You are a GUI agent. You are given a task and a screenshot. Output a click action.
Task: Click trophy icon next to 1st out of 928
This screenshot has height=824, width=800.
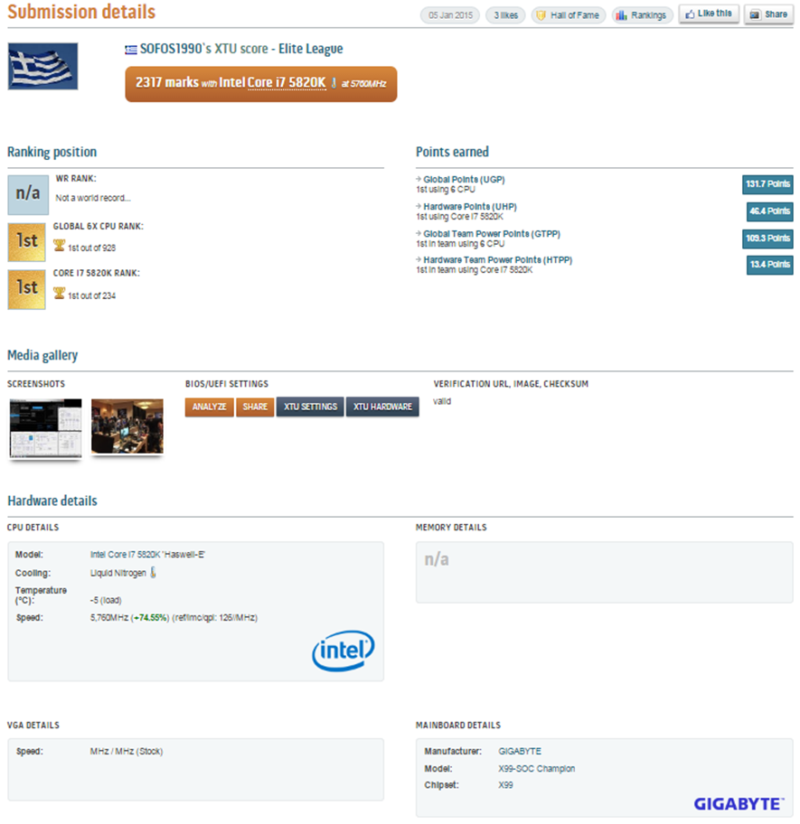click(59, 246)
